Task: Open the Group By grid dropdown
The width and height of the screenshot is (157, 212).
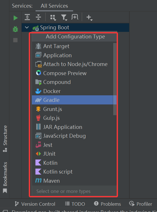Action: click(x=53, y=18)
